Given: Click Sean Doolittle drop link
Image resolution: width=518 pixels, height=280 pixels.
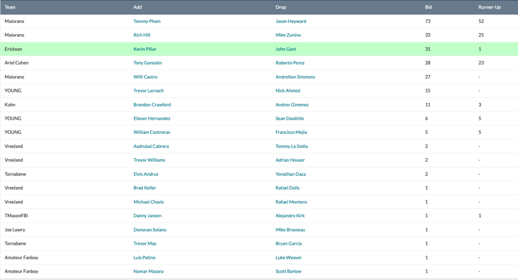Looking at the screenshot, I should [x=290, y=118].
